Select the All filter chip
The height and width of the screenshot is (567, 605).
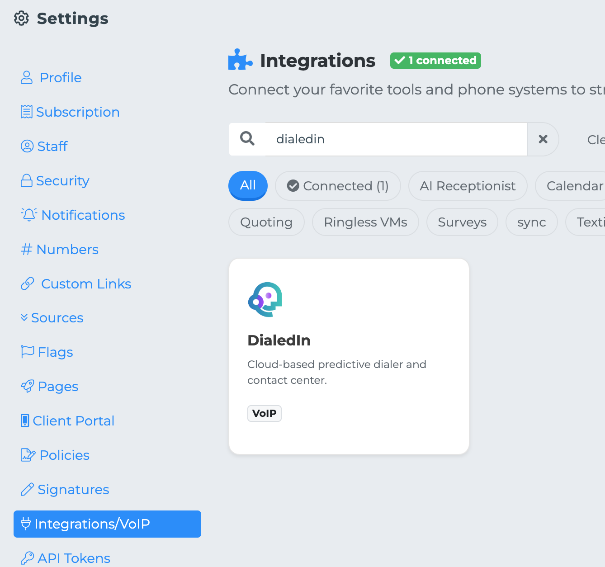tap(248, 185)
